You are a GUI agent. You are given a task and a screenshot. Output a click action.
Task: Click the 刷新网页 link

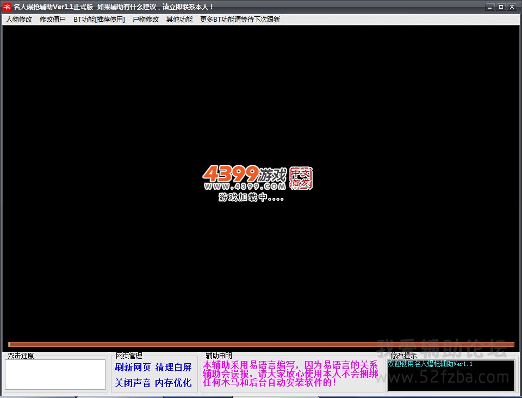(133, 368)
